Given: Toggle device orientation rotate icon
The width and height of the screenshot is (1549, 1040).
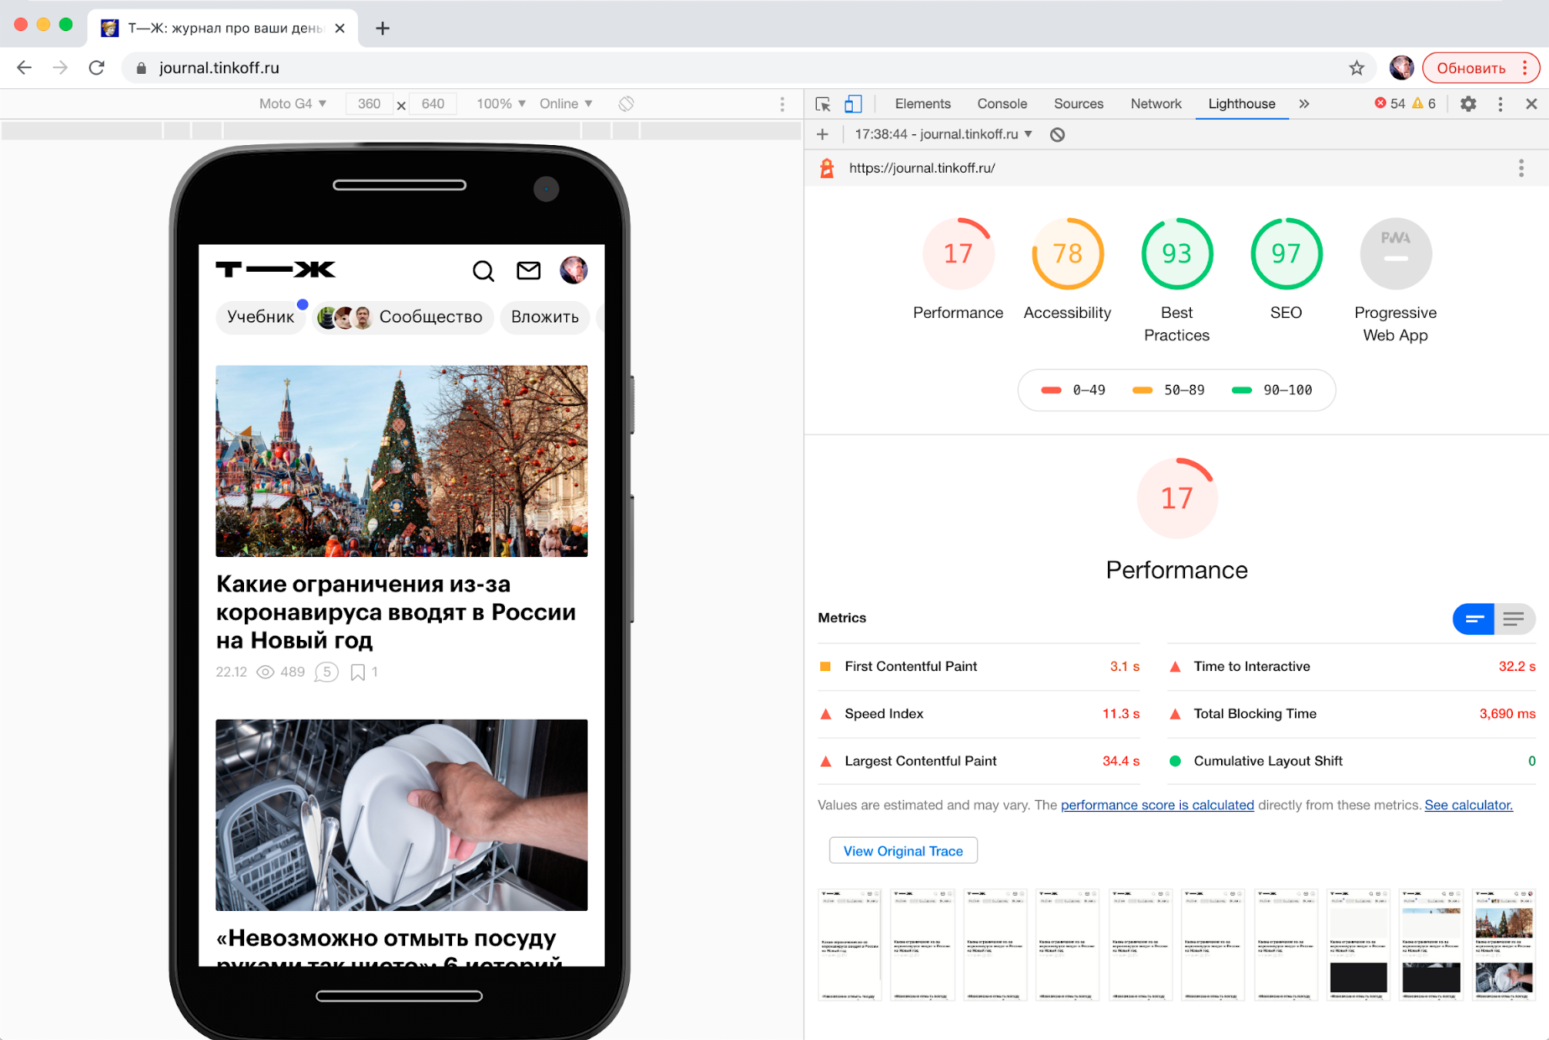Looking at the screenshot, I should click(x=626, y=103).
